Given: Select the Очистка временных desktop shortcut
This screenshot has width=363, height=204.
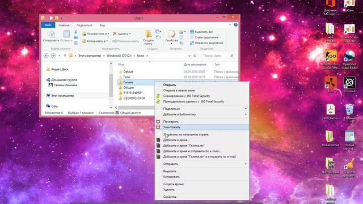Looking at the screenshot, I should (x=349, y=168).
